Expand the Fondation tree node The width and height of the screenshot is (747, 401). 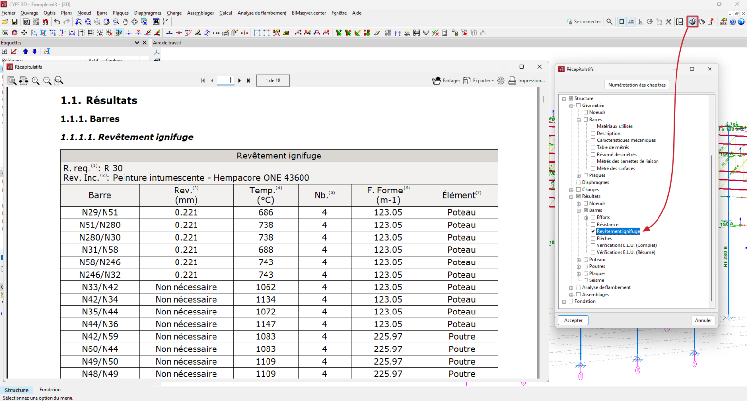pyautogui.click(x=564, y=301)
